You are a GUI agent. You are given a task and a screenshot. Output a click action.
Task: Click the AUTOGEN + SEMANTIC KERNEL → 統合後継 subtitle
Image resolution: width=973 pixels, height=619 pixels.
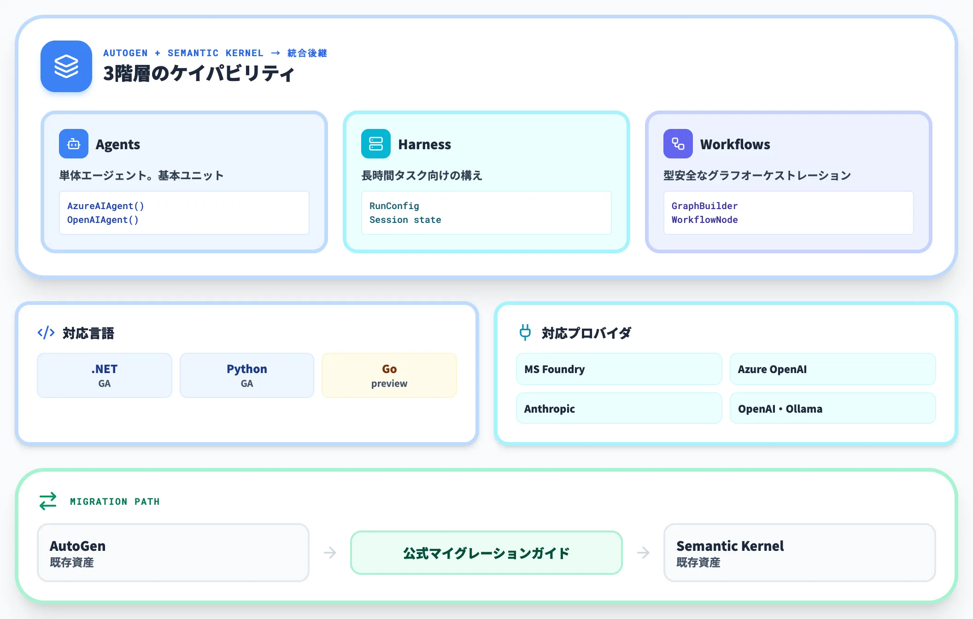click(215, 53)
